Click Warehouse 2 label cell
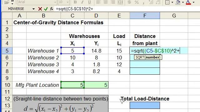The height and width of the screenshot is (112, 200). pos(43,58)
